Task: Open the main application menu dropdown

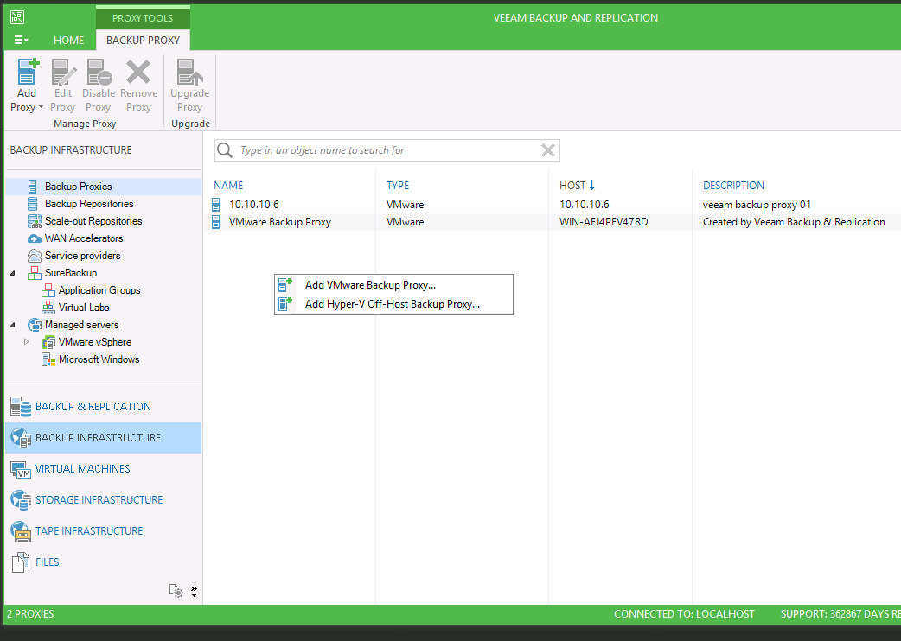Action: pos(22,40)
